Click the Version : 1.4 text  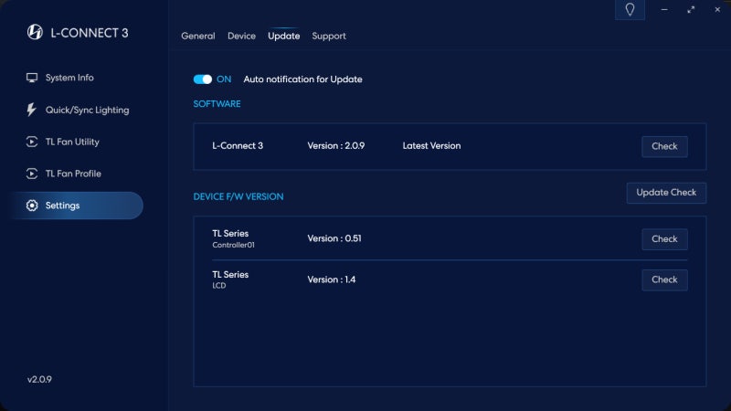332,279
